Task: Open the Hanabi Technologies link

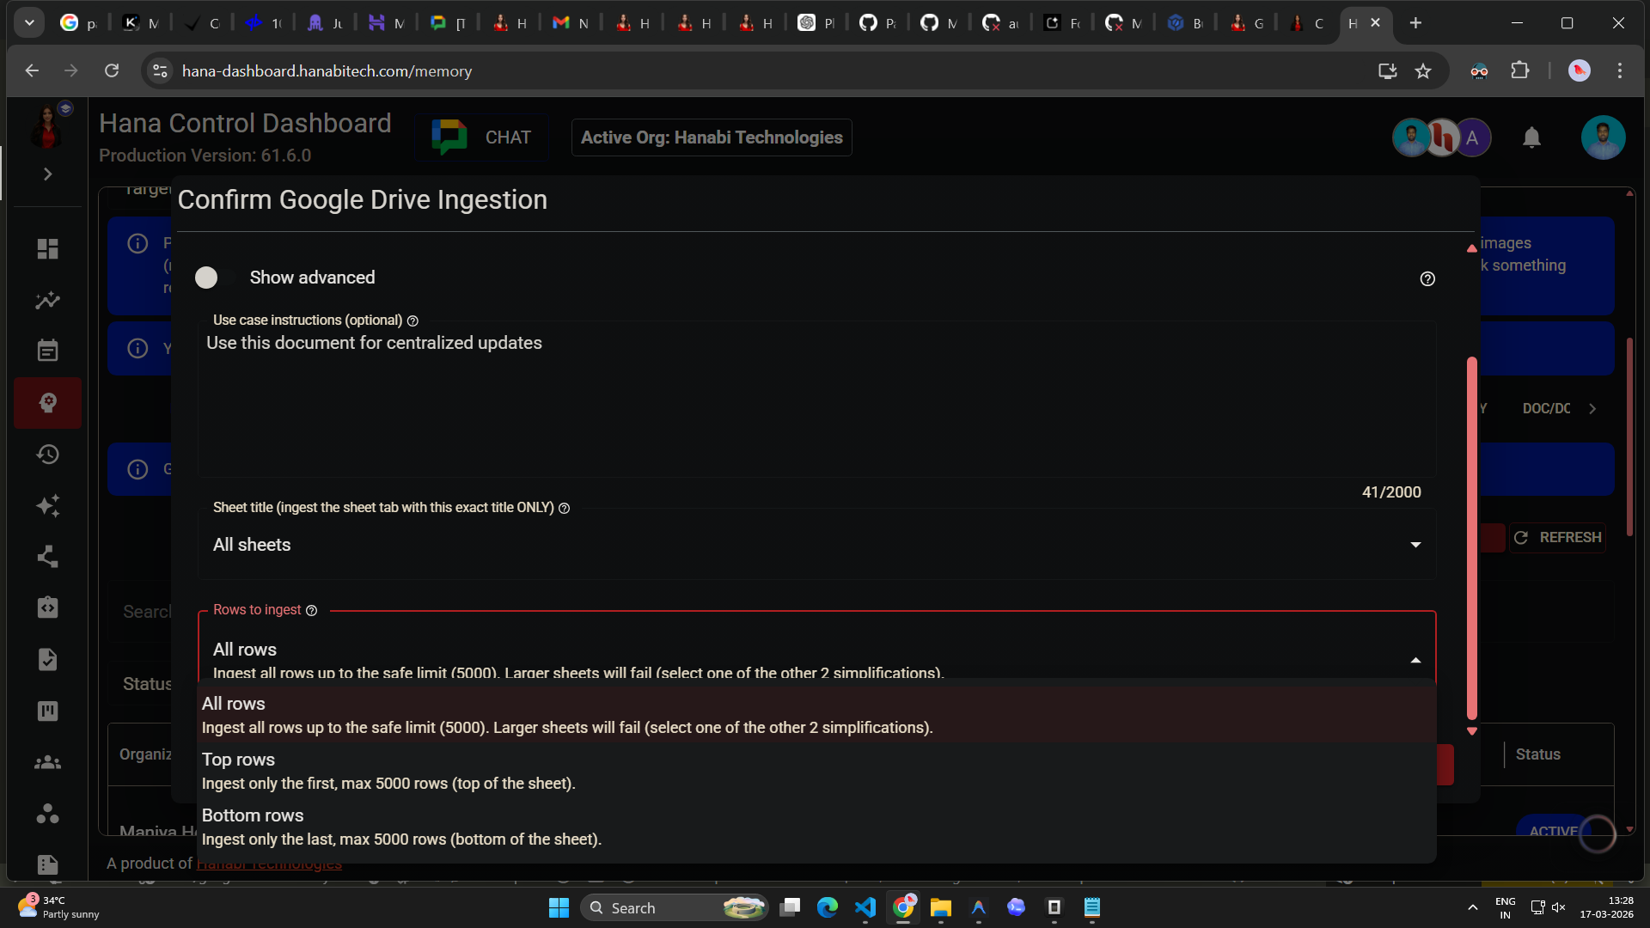Action: click(x=269, y=864)
